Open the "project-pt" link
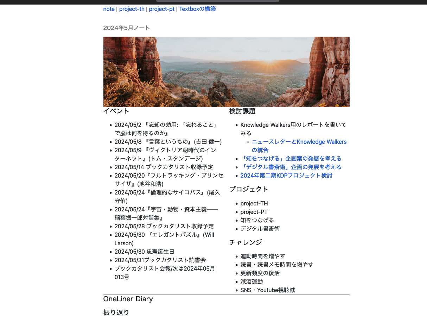Image resolution: width=427 pixels, height=321 pixels. click(161, 9)
